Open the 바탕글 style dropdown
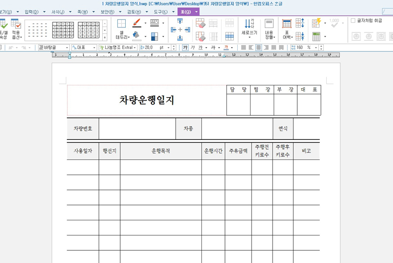Screen dimensions: 393x263 coord(67,48)
